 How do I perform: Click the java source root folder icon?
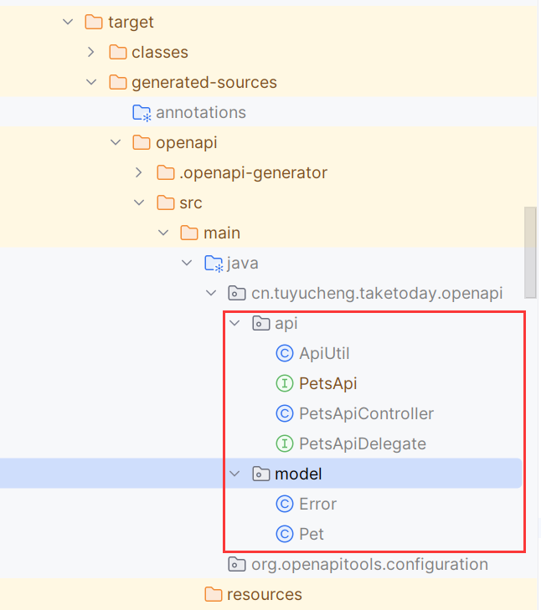point(214,264)
